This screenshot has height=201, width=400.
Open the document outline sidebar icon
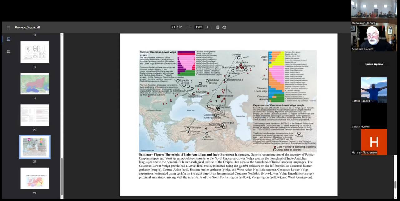click(x=9, y=51)
